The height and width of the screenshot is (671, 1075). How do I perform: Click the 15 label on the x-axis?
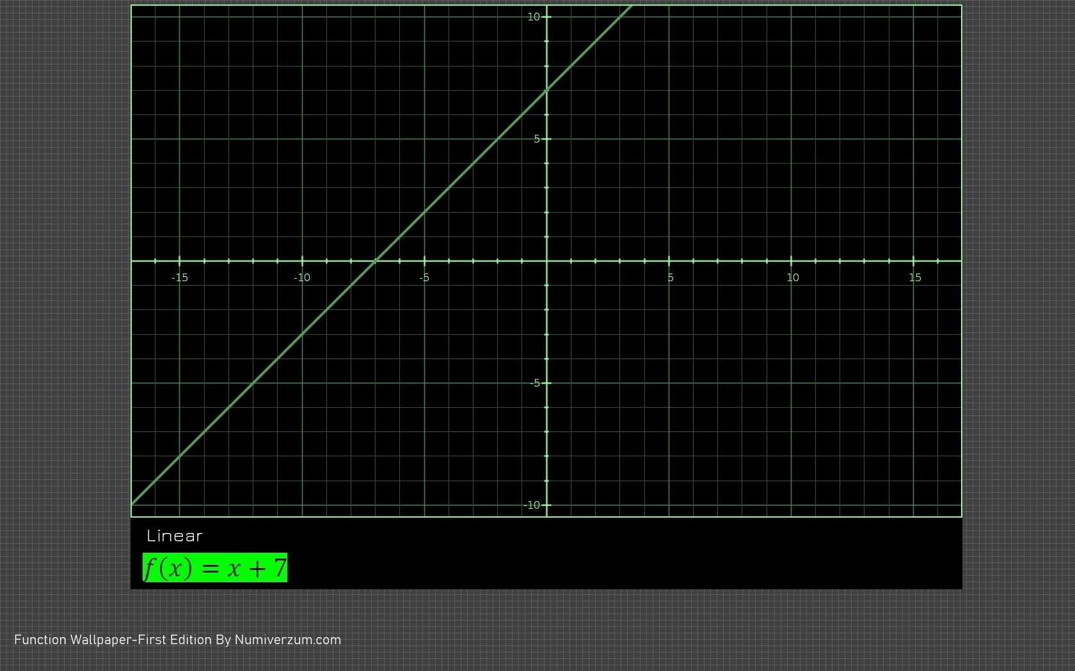[x=915, y=277]
